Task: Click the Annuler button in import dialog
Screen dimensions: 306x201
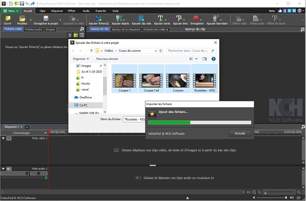Action: pyautogui.click(x=240, y=134)
